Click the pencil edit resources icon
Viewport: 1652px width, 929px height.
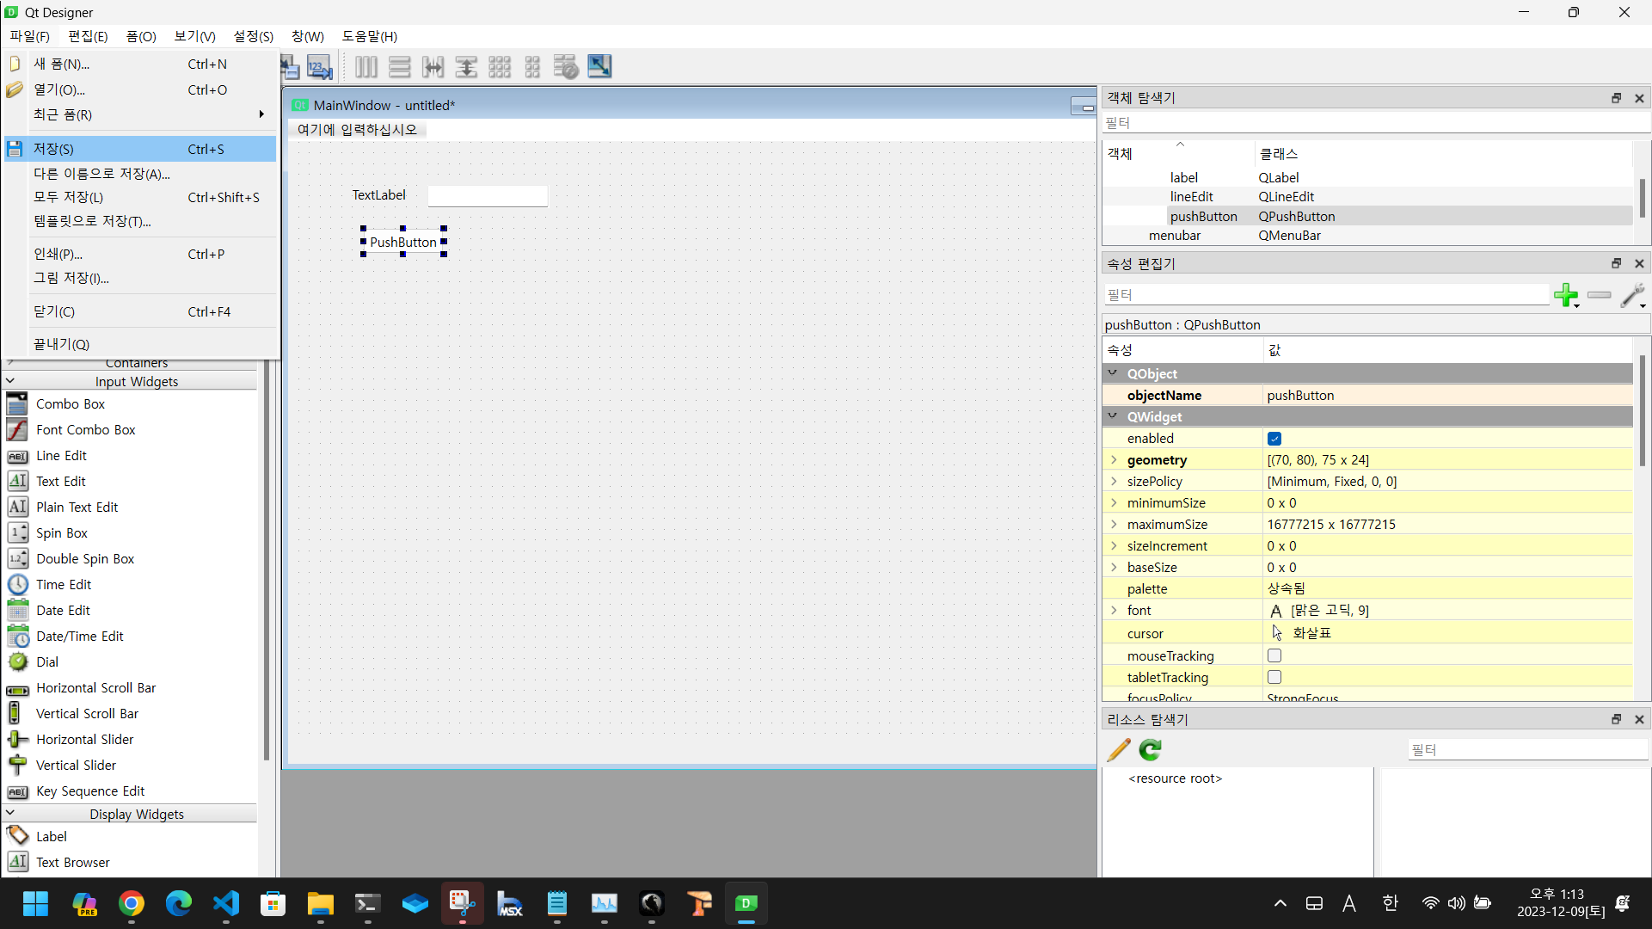coord(1118,750)
